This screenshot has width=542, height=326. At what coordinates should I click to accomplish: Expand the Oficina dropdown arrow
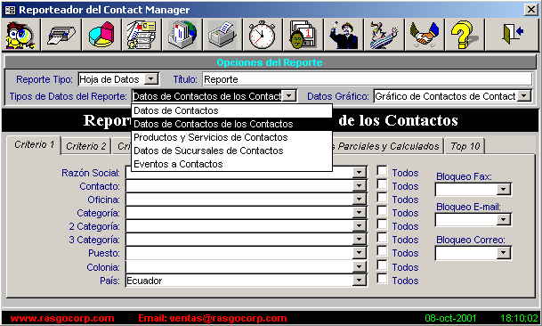[360, 200]
